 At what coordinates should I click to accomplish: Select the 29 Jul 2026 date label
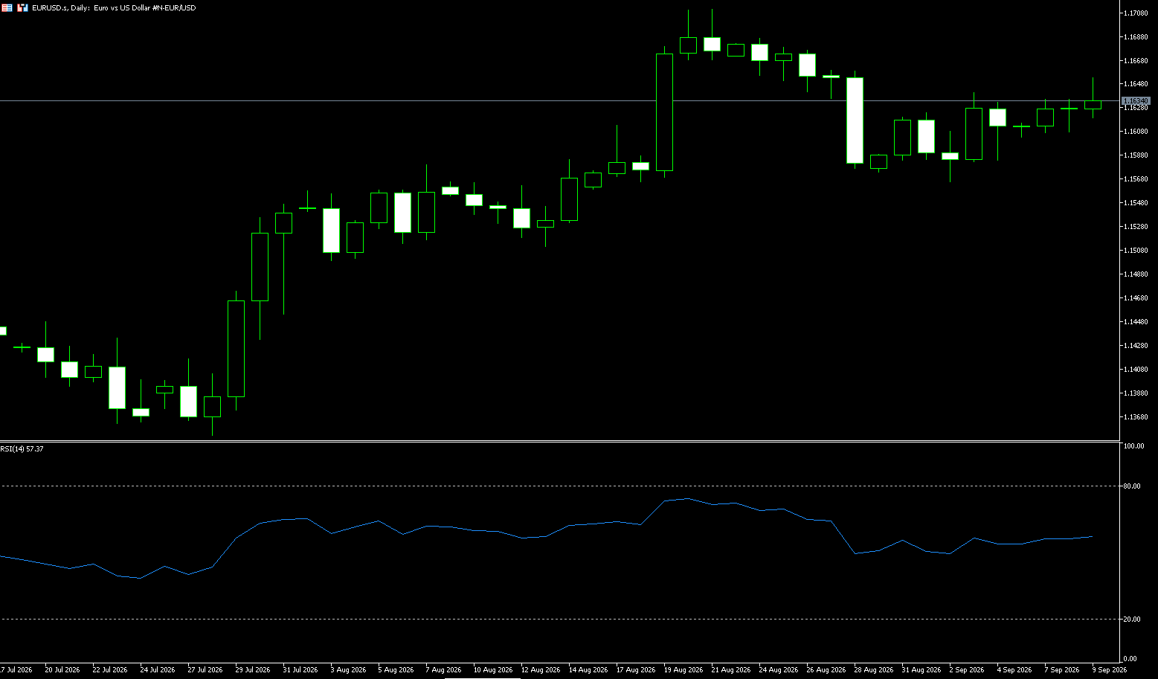pos(253,670)
